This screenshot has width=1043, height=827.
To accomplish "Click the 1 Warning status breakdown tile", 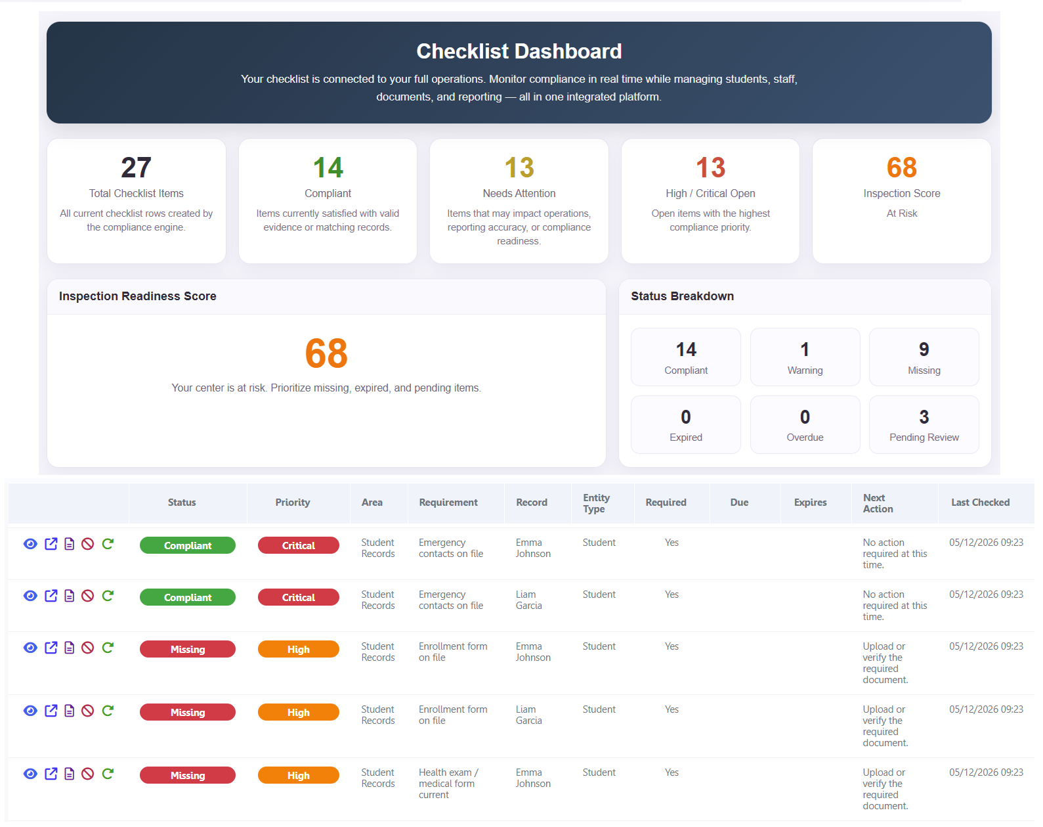I will click(x=805, y=357).
